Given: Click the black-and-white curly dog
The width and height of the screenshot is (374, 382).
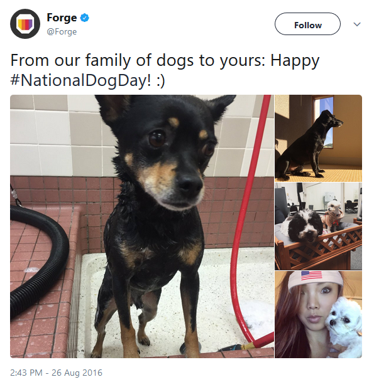Looking at the screenshot, I should [x=302, y=224].
